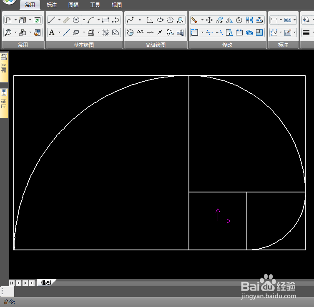314x307 pixels.
Task: Select the Rectangle drawing tool
Action: click(106, 20)
